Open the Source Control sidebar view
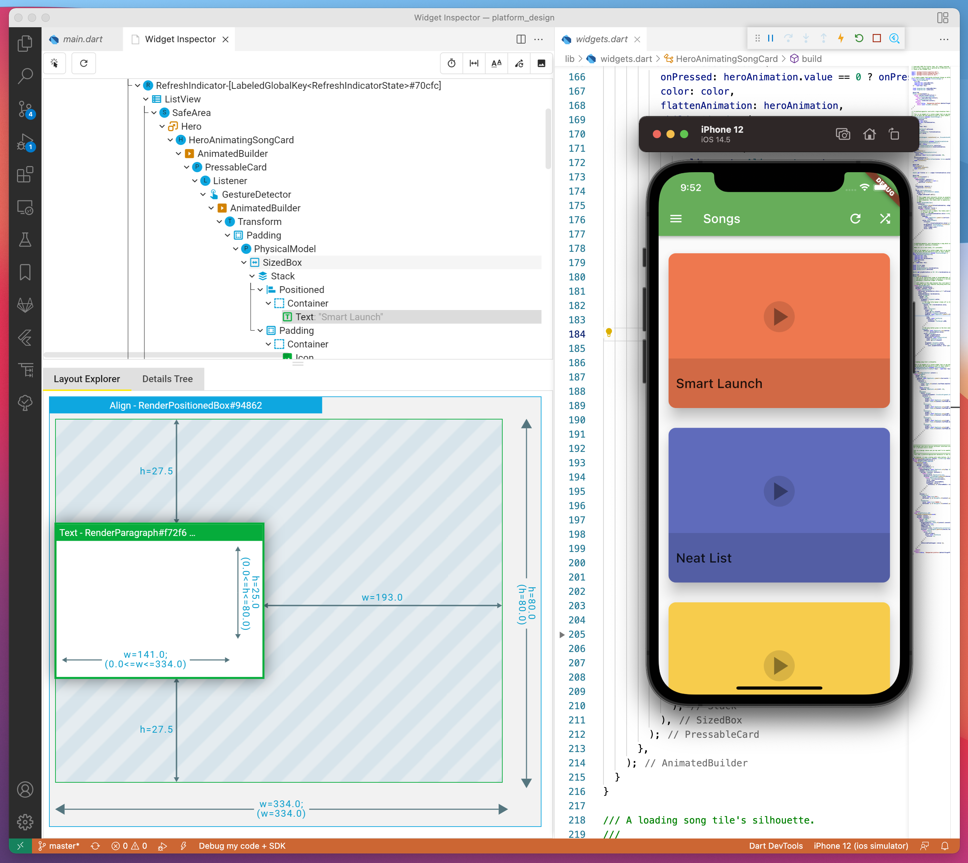Viewport: 968px width, 863px height. coord(25,109)
